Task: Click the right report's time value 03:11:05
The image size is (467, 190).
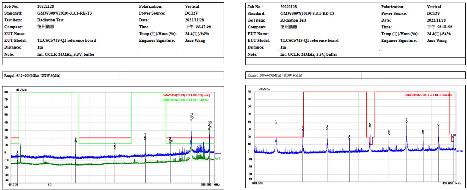Action: click(444, 27)
